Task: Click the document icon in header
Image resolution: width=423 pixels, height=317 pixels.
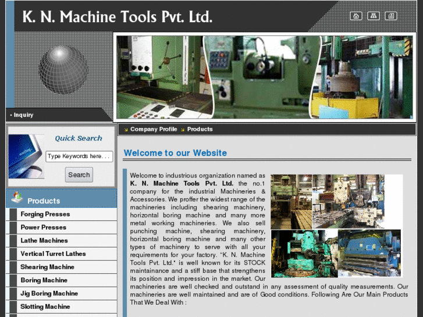Action: (391, 16)
